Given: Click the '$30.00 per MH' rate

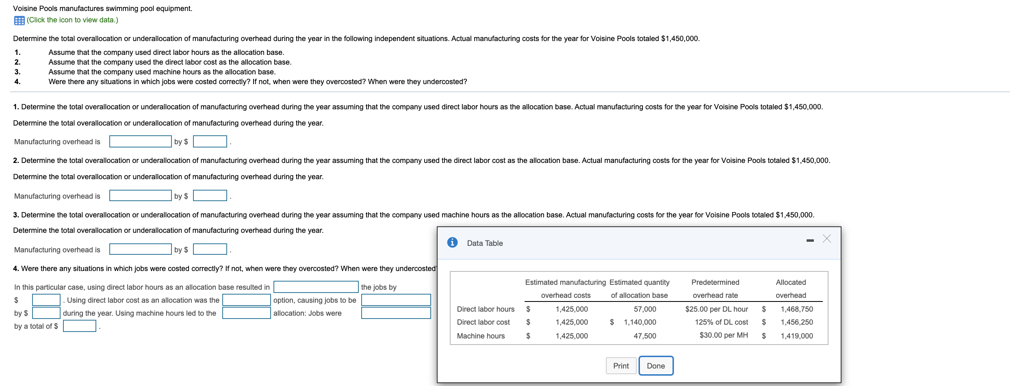Looking at the screenshot, I should (724, 335).
